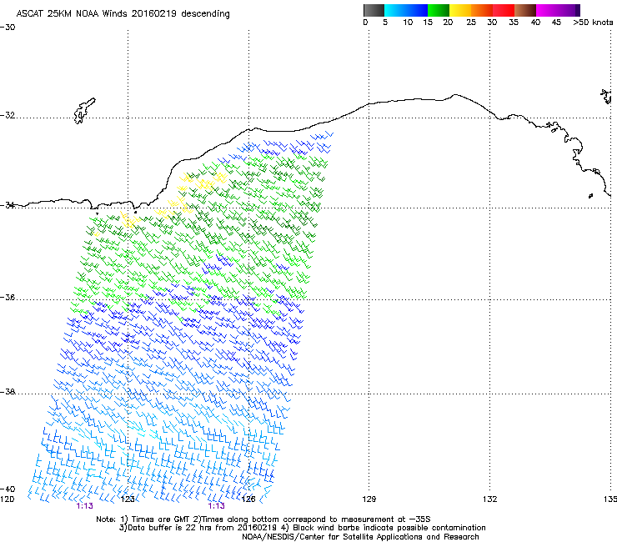This screenshot has width=617, height=542.
Task: Click the '120' longitude axis label
Action: (x=7, y=499)
